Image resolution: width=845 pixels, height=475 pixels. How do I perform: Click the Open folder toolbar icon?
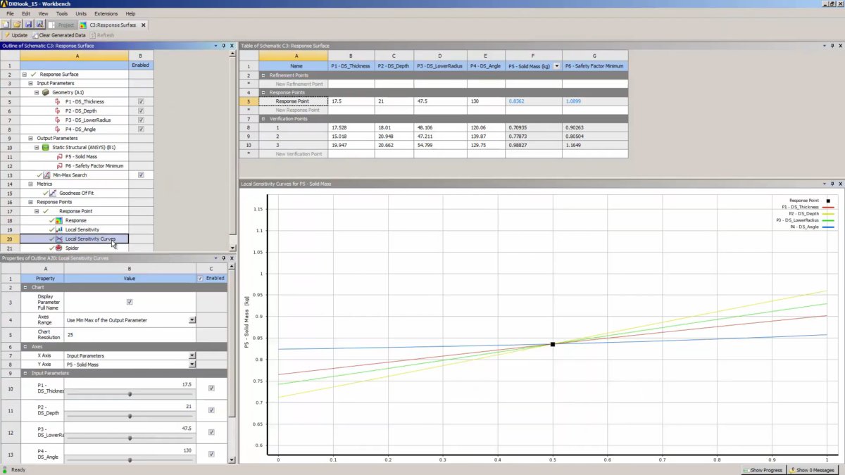[18, 25]
